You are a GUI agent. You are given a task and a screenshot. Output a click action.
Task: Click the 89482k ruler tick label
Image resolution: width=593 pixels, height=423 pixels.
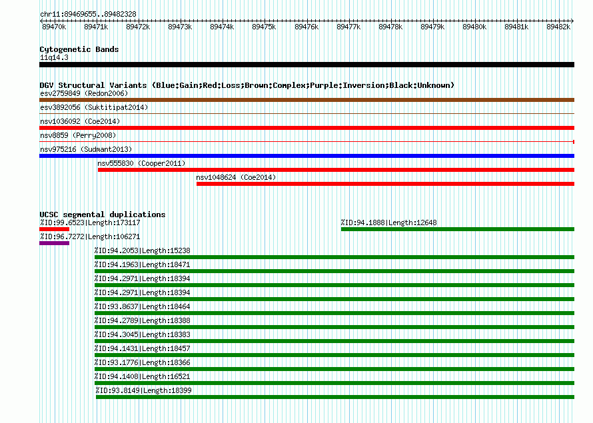(558, 27)
